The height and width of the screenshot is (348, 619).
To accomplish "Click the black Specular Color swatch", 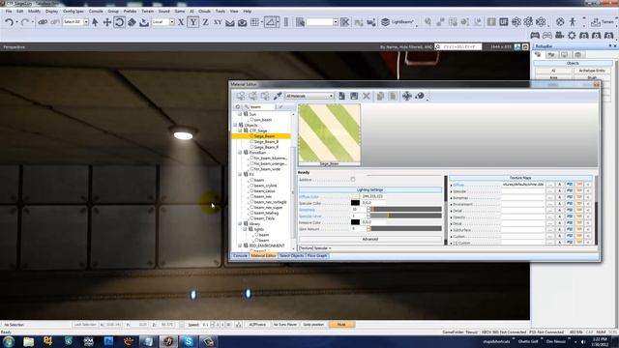I will point(355,203).
